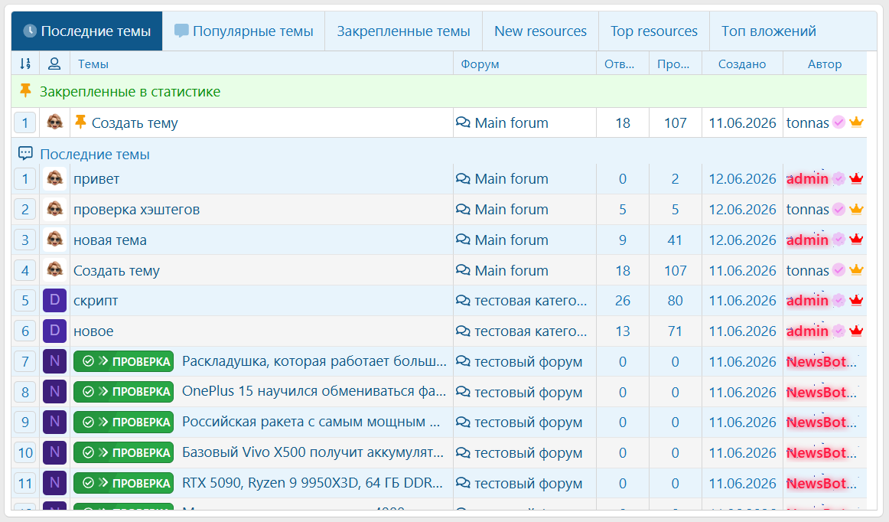Click the speech bubble icon beside 'Последние темы' section
The height and width of the screenshot is (522, 889).
(25, 153)
